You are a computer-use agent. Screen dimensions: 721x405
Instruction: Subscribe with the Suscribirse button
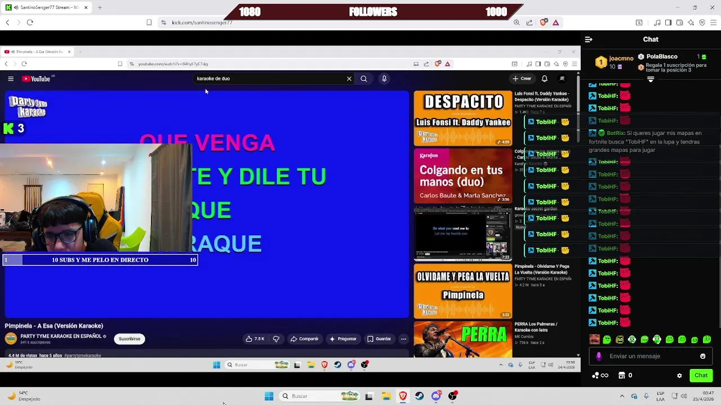point(130,339)
